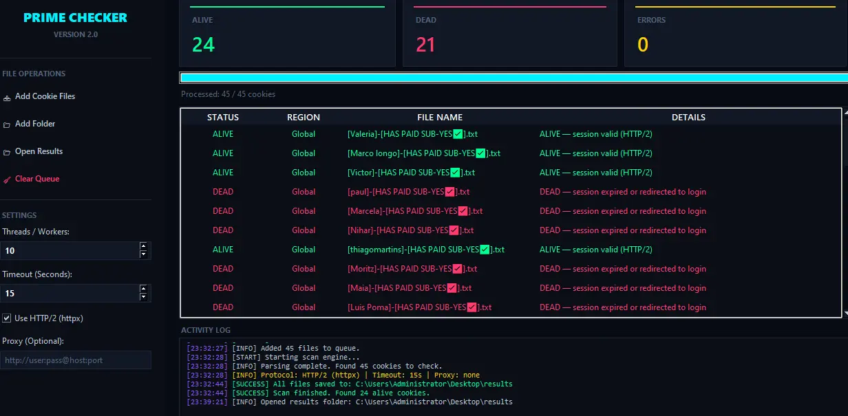Click the Proxy (Optional) input field
Viewport: 848px width, 416px height.
tap(75, 360)
